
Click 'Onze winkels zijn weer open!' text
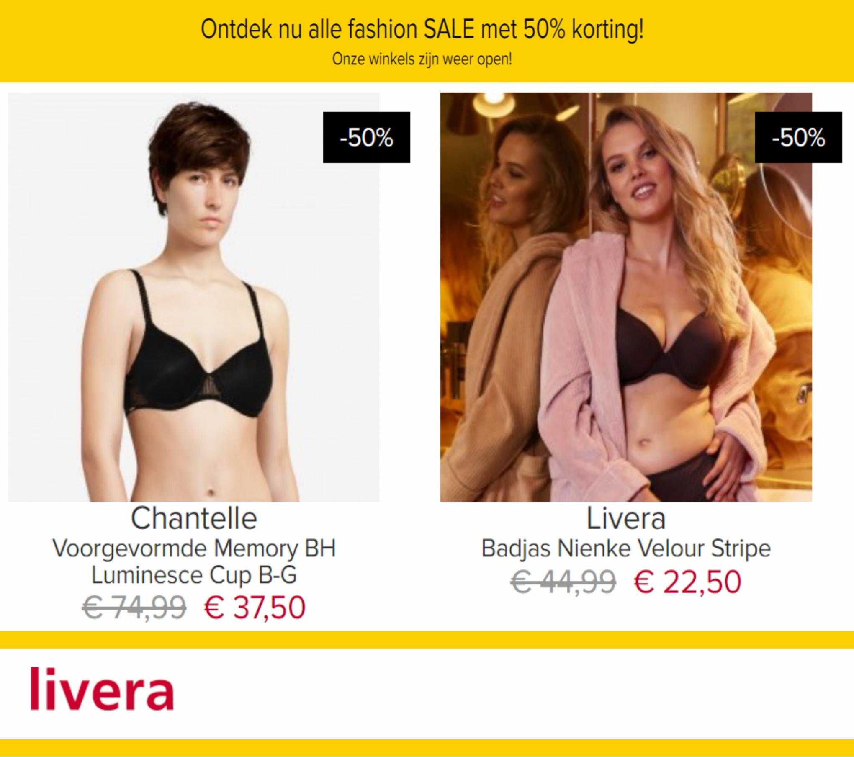pyautogui.click(x=422, y=59)
